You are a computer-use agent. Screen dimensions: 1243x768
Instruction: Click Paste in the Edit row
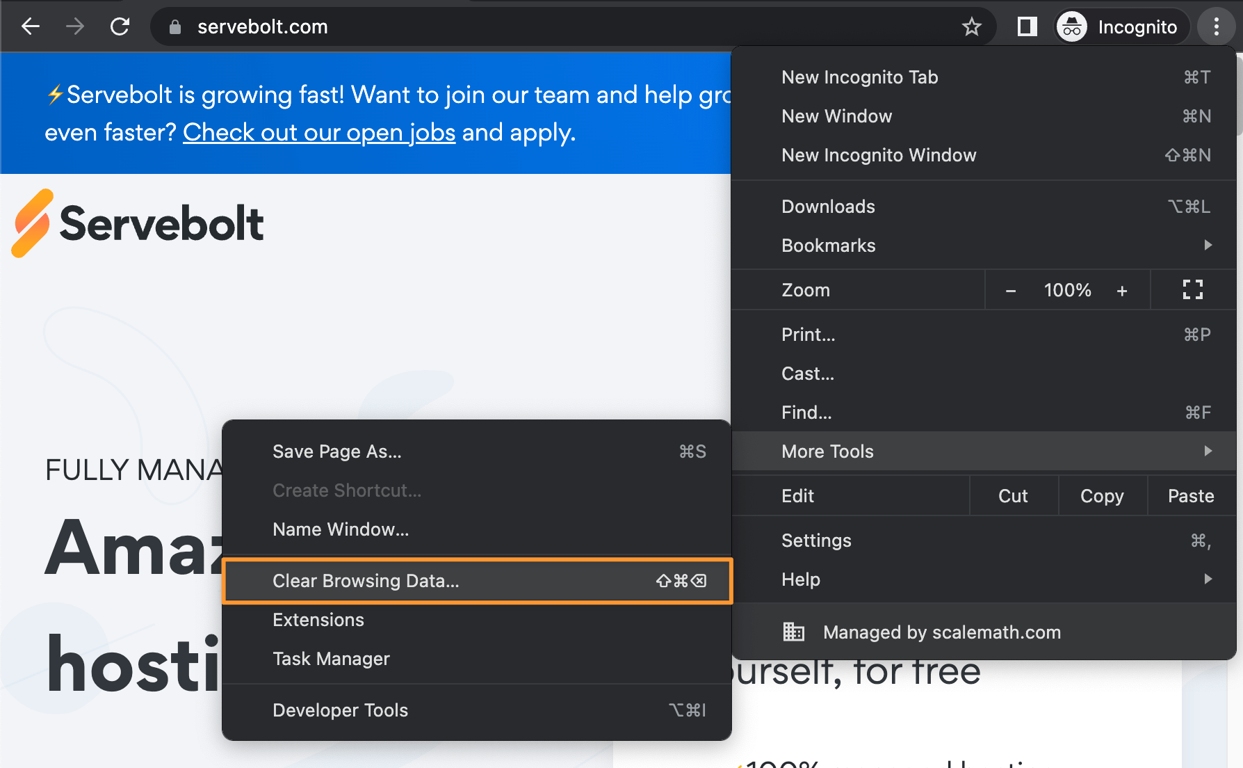pos(1191,496)
